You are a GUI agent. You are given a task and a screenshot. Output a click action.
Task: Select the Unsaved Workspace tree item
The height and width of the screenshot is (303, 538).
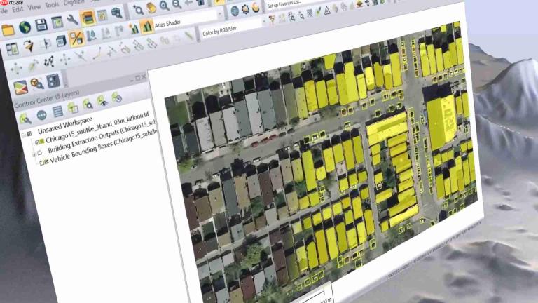64,126
